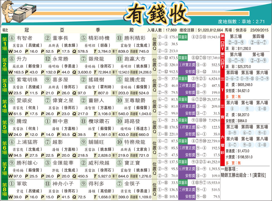Select the green 第1場 race tab
Screen dimensions: 272x201
(4, 44)
